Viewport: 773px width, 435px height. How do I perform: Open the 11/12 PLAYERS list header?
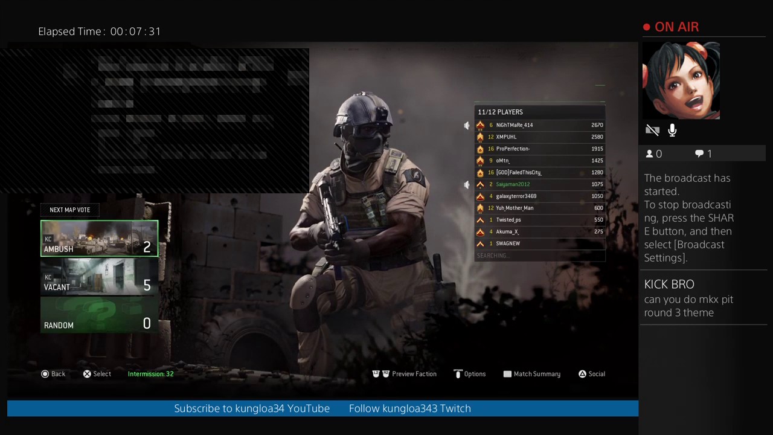500,112
